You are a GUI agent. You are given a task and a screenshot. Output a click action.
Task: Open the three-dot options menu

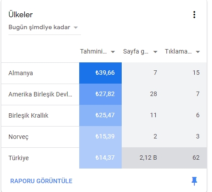pos(194,15)
